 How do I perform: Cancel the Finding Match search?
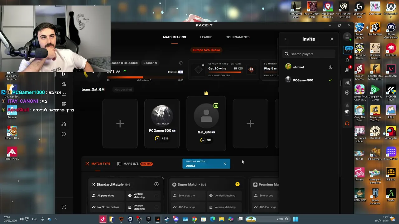click(x=225, y=164)
